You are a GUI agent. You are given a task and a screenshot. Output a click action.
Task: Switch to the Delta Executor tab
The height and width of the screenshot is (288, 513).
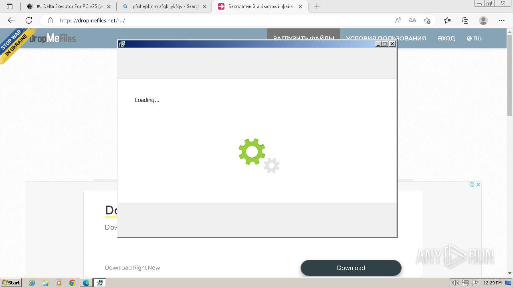point(69,6)
